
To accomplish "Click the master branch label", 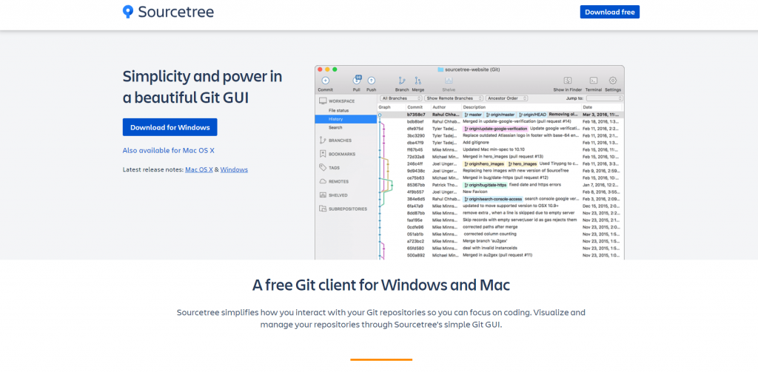I will click(x=473, y=115).
